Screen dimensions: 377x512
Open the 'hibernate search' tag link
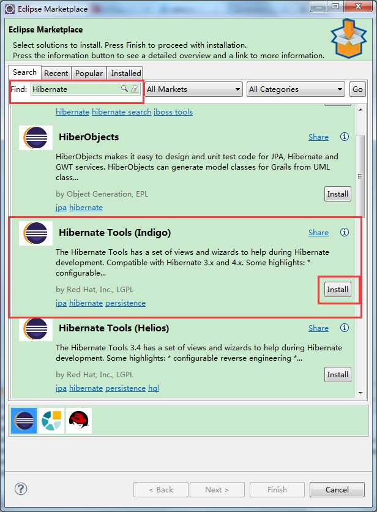[121, 112]
